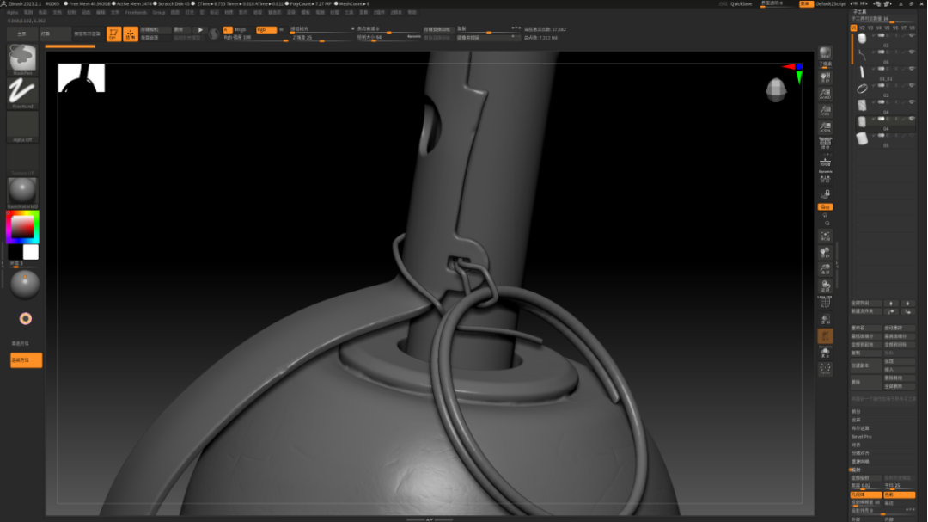Viewport: 928px width, 522px height.
Task: Open the Alpha Off slot
Action: 22,126
